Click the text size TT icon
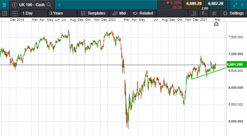Screen dimensions: 247x136 pyautogui.click(x=204, y=13)
